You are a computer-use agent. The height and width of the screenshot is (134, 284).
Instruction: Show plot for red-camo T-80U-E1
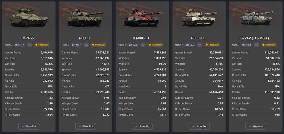click(142, 126)
